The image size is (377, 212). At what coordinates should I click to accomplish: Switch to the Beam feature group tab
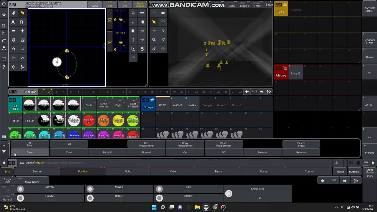pyautogui.click(x=218, y=171)
